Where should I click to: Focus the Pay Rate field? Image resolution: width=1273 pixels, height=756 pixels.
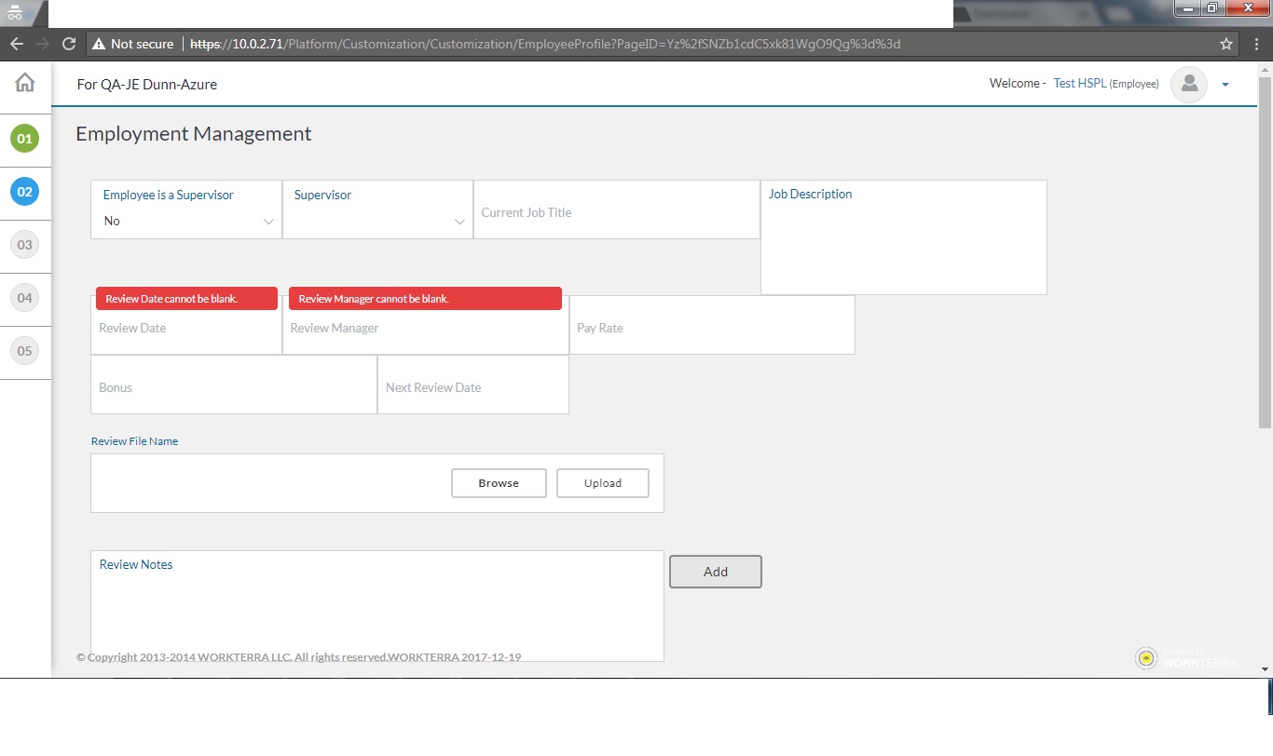click(712, 325)
